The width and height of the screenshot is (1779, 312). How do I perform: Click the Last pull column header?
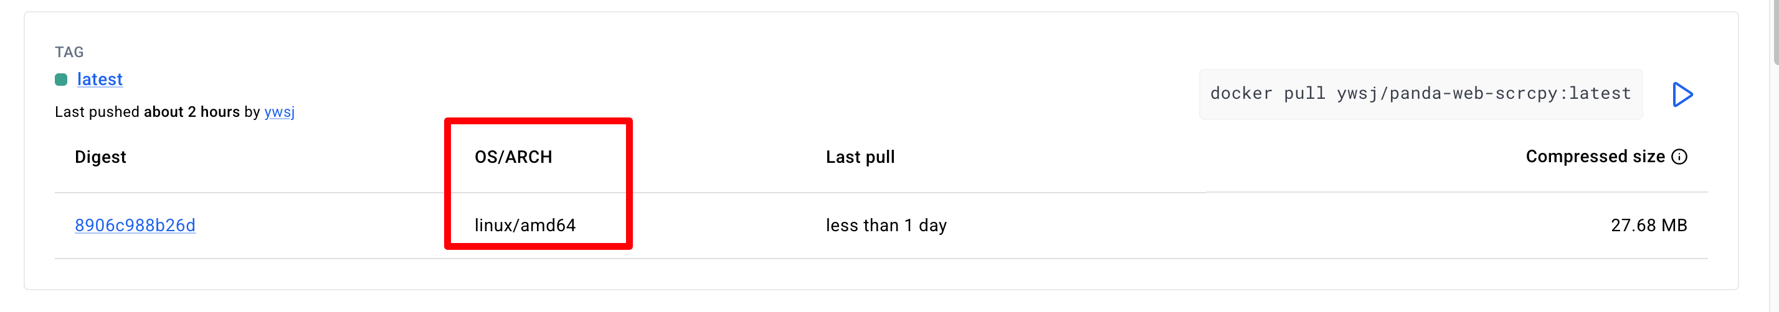[x=860, y=157]
